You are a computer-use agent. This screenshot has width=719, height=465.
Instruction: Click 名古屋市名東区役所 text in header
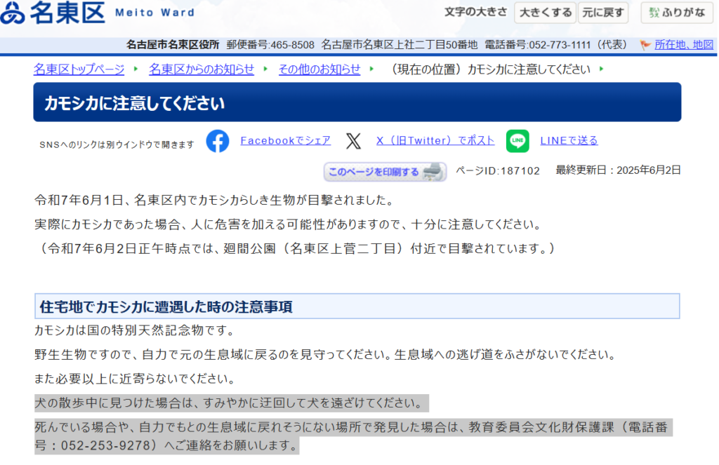click(173, 45)
